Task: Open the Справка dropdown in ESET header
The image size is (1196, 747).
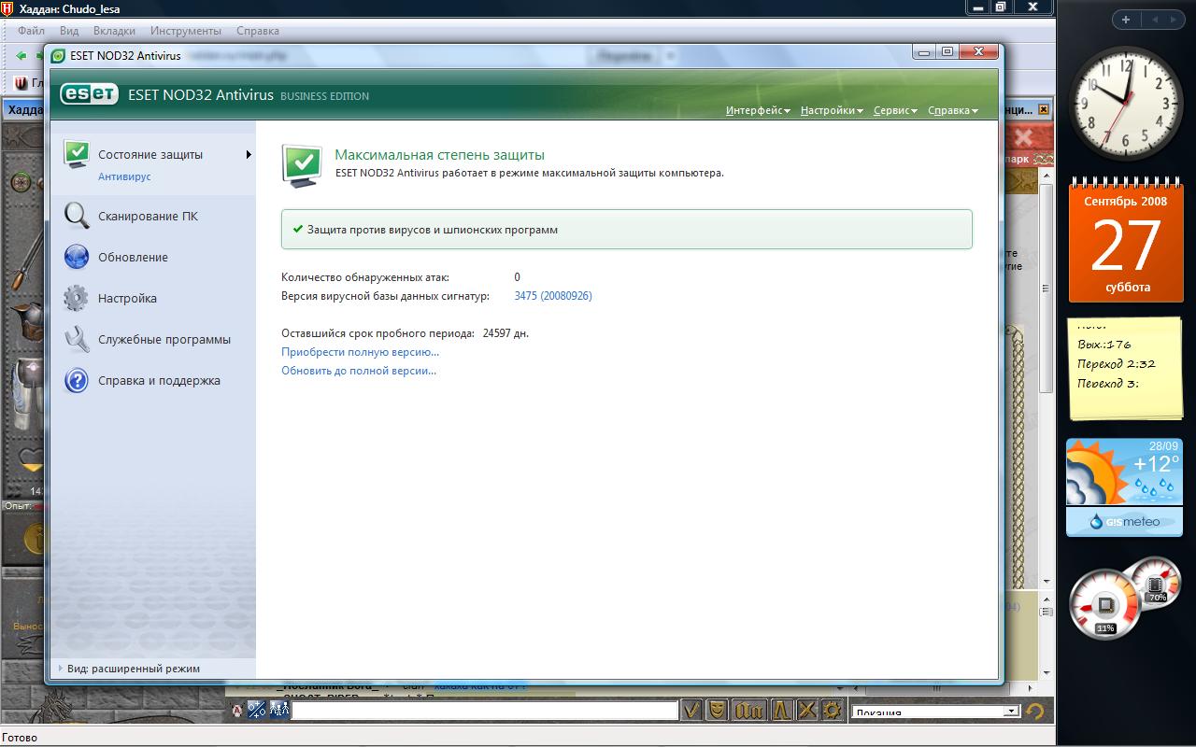Action: (x=953, y=110)
